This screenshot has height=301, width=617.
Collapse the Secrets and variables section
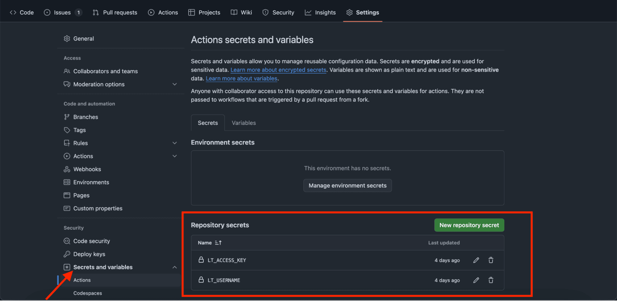click(174, 267)
